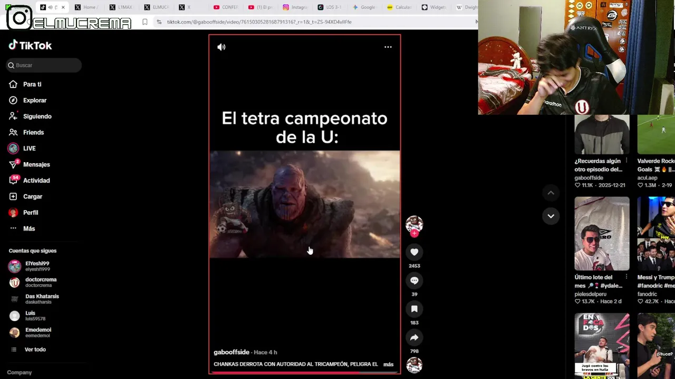Switch to the L1MAX browser tab
Screen dimensions: 675x379
click(x=121, y=7)
